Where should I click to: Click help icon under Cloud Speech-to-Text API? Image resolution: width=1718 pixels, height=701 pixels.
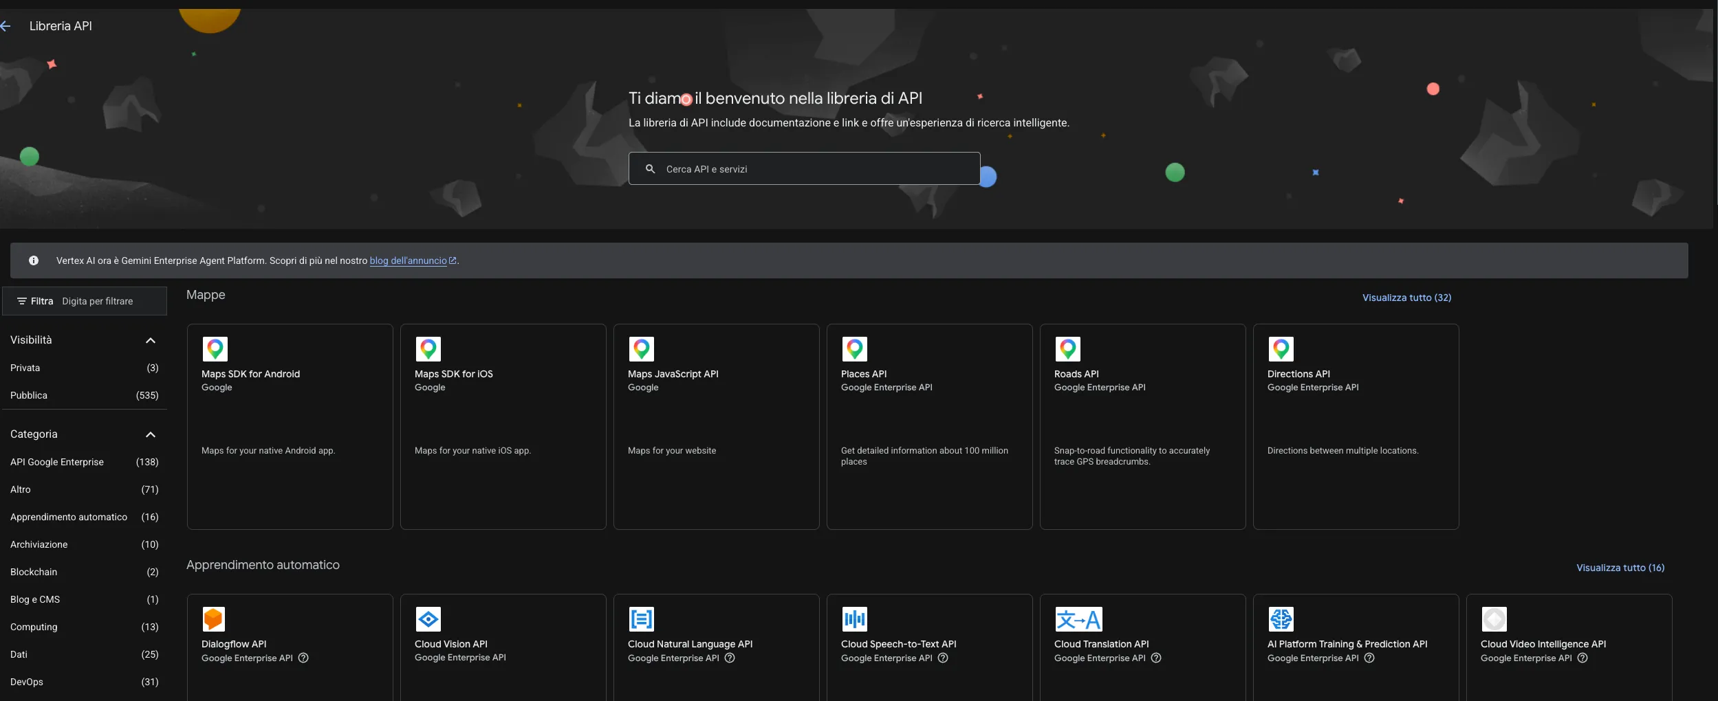coord(943,658)
